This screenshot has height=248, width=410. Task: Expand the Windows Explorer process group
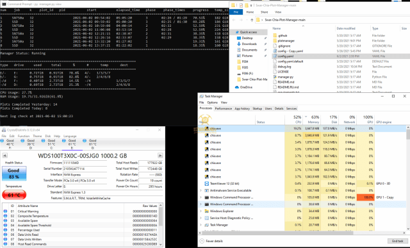[x=201, y=211]
